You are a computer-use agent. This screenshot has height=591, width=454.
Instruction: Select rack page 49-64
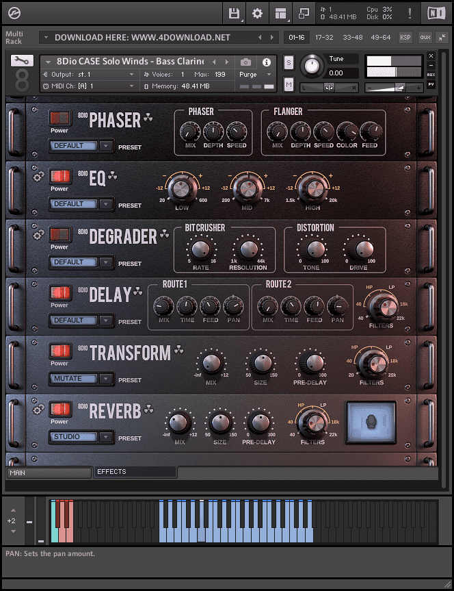click(x=381, y=37)
